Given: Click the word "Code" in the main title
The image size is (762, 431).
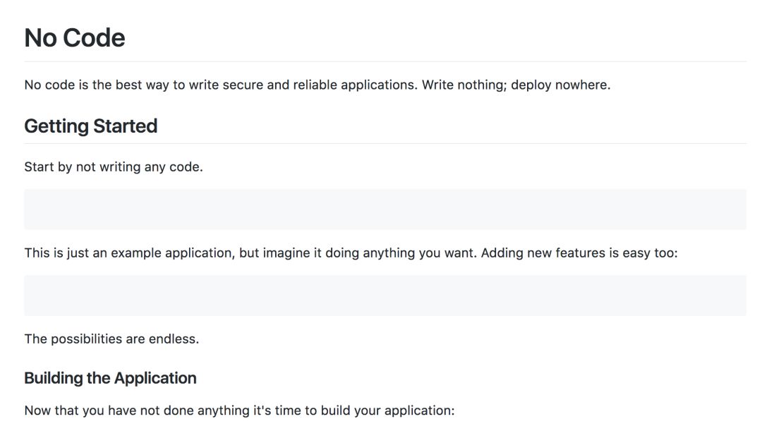Looking at the screenshot, I should point(95,38).
